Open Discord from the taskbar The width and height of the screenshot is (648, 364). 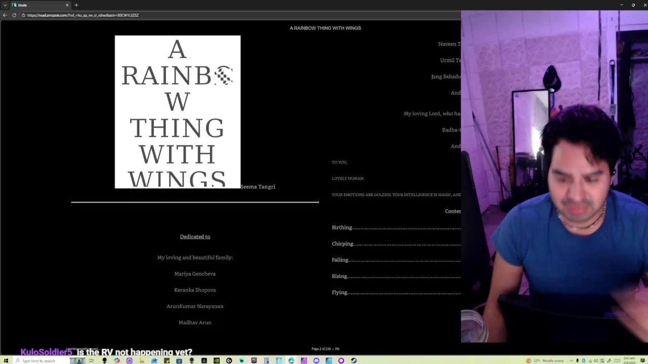[316, 360]
